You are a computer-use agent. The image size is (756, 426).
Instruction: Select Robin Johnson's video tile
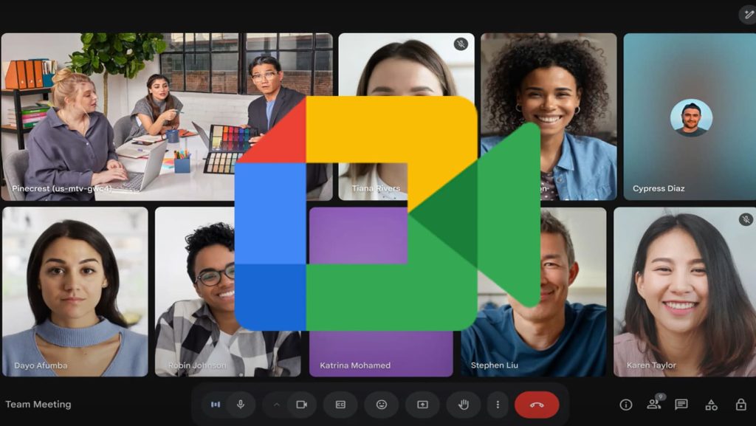click(227, 292)
